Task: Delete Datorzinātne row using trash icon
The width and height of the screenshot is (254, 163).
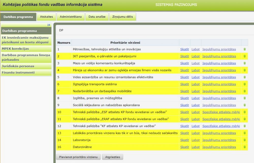Action: pyautogui.click(x=245, y=147)
